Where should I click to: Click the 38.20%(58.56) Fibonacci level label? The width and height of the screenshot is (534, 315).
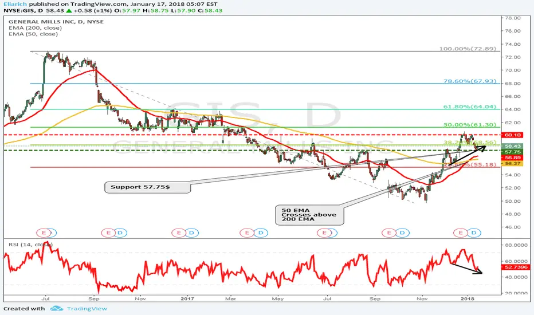(x=470, y=143)
